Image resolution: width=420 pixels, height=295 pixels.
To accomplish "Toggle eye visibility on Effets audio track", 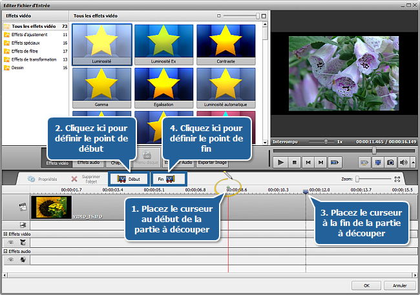I will 10,259.
